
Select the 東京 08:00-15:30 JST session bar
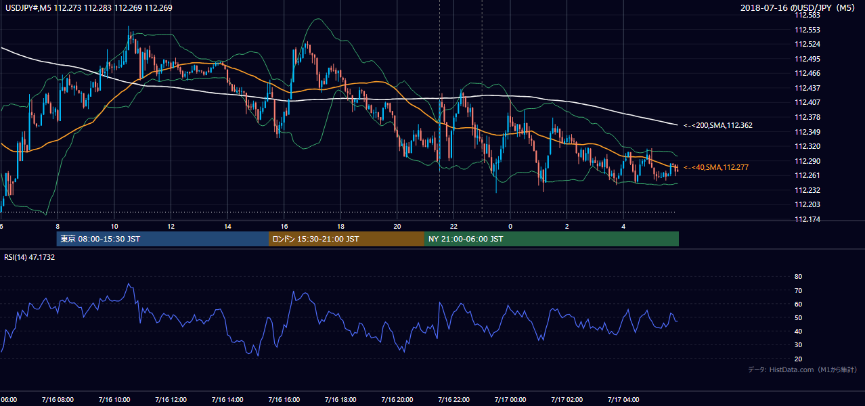[x=162, y=239]
